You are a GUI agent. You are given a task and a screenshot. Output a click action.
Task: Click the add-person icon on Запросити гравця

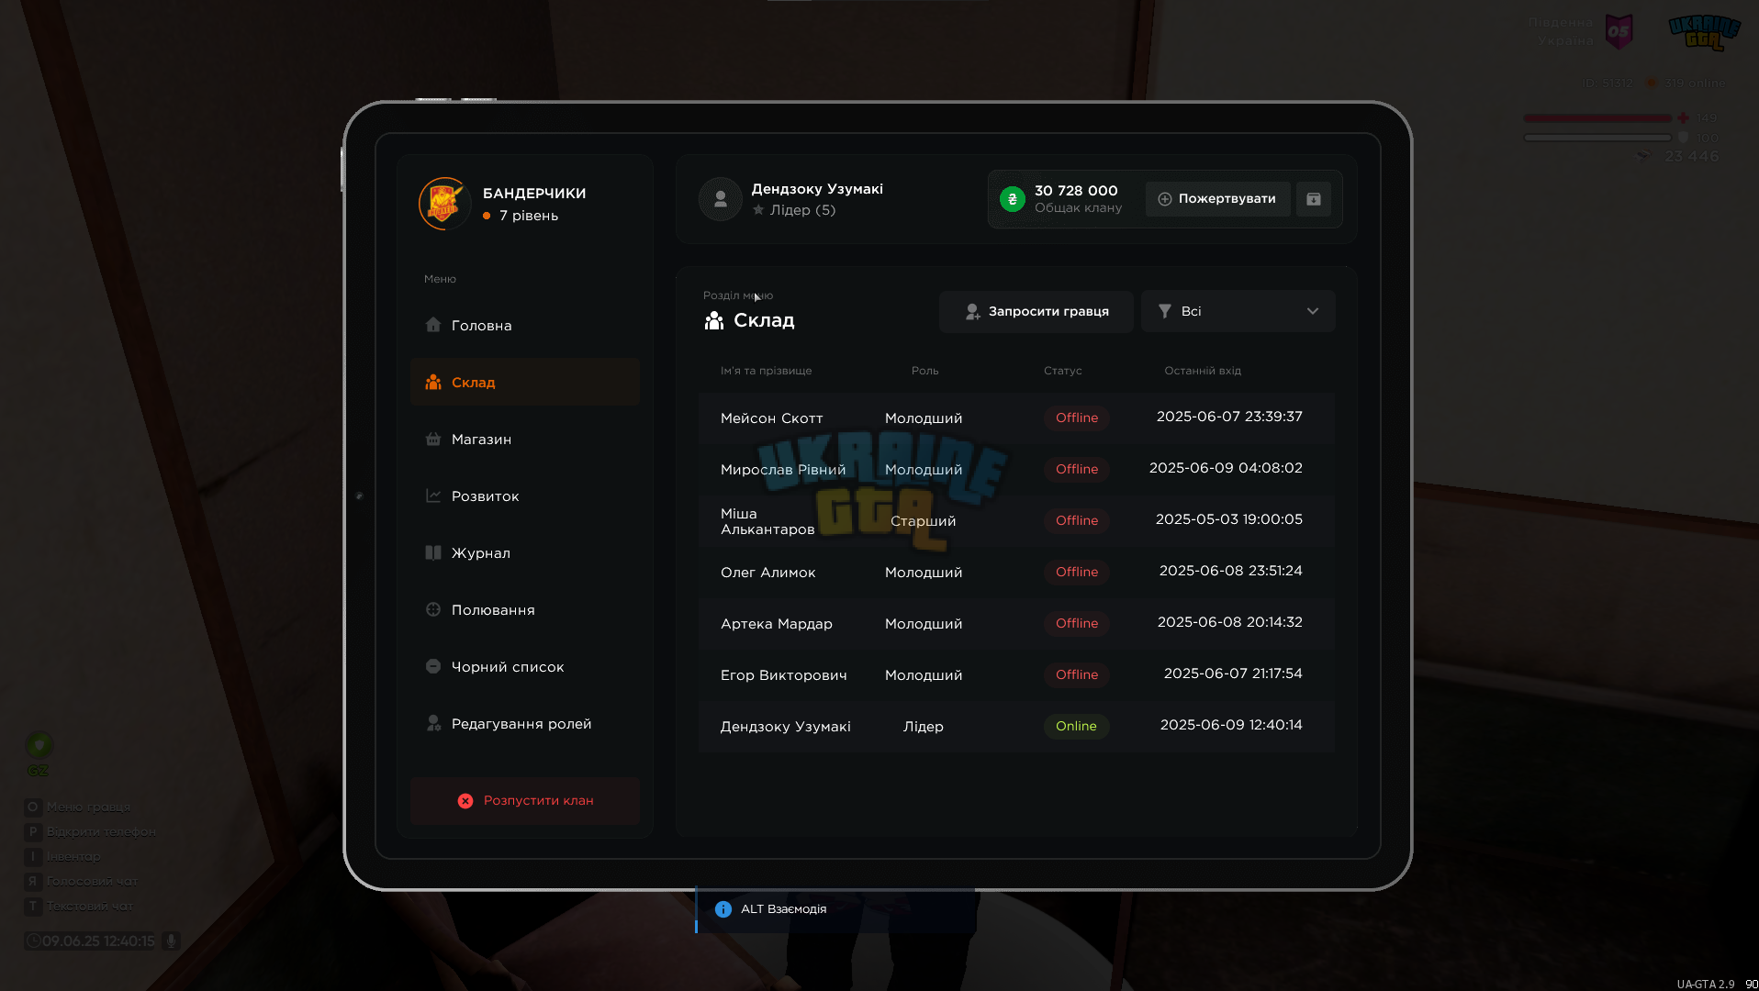[972, 312]
